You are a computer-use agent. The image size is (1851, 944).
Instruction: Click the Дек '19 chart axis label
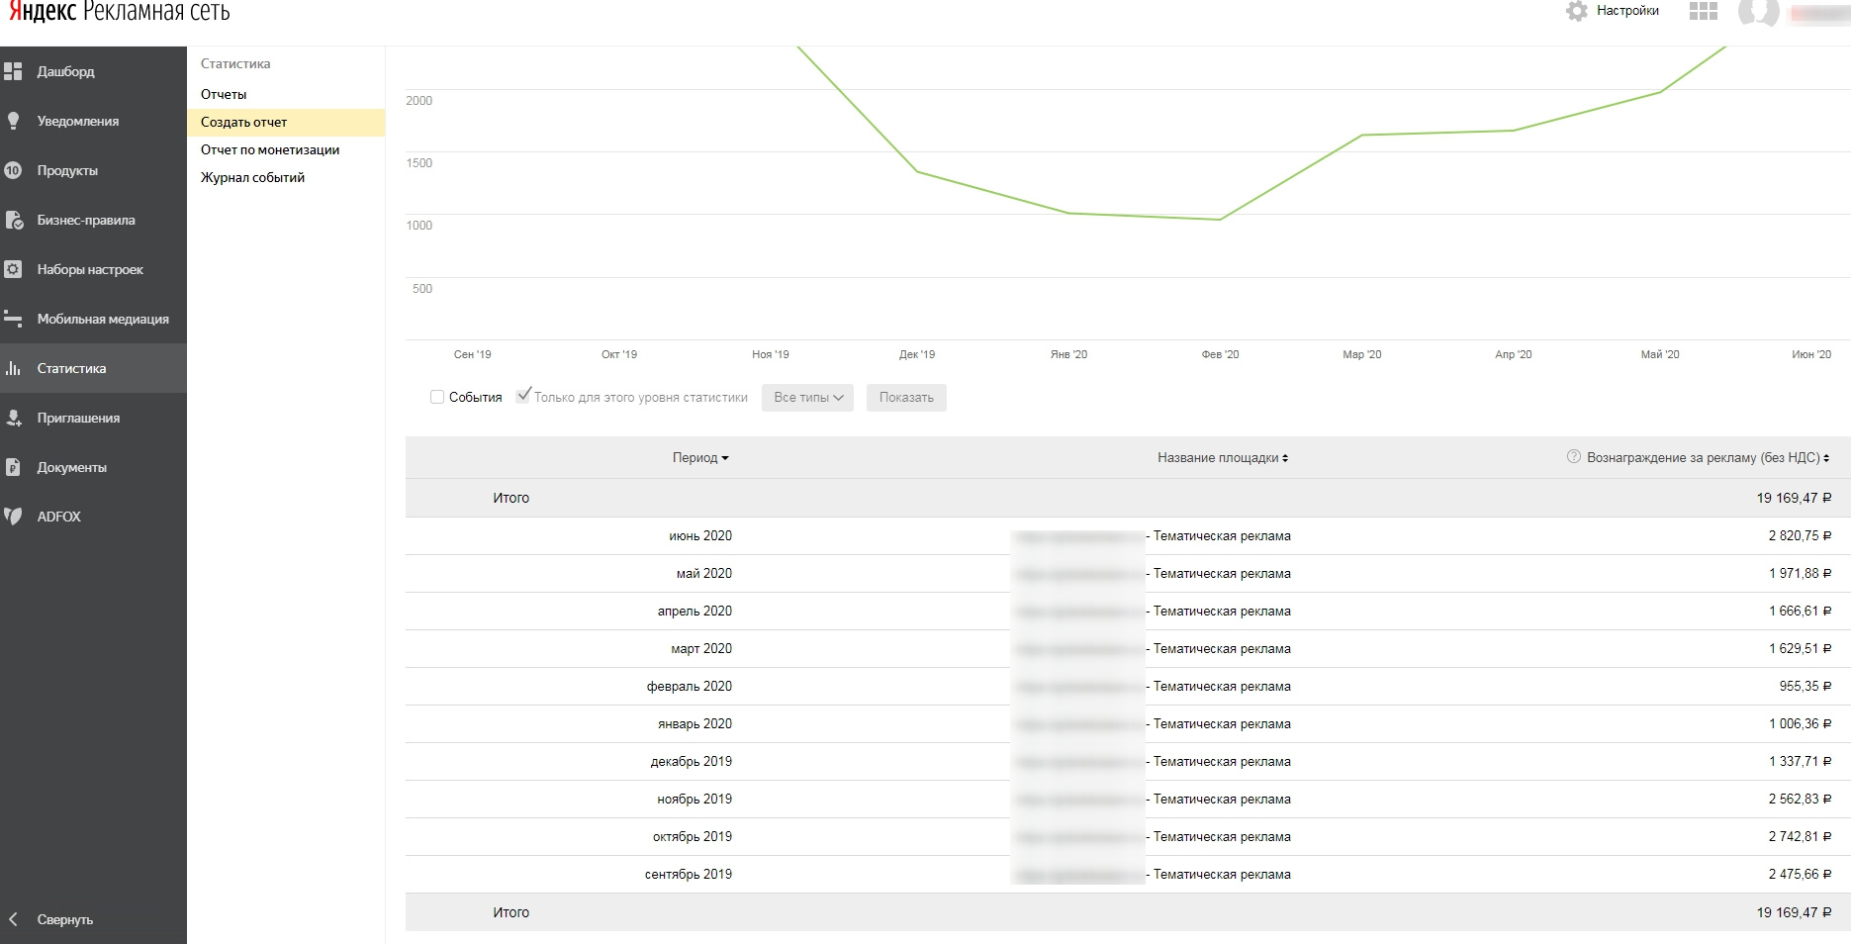tap(917, 354)
